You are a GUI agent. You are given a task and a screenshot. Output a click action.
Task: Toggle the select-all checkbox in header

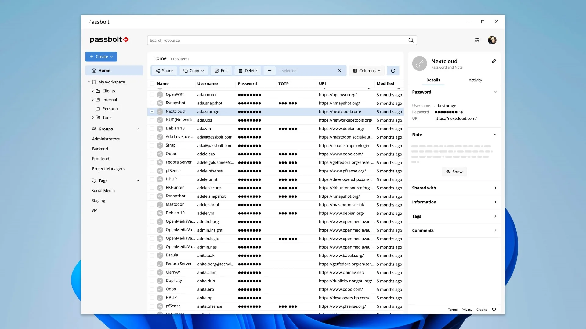(152, 84)
